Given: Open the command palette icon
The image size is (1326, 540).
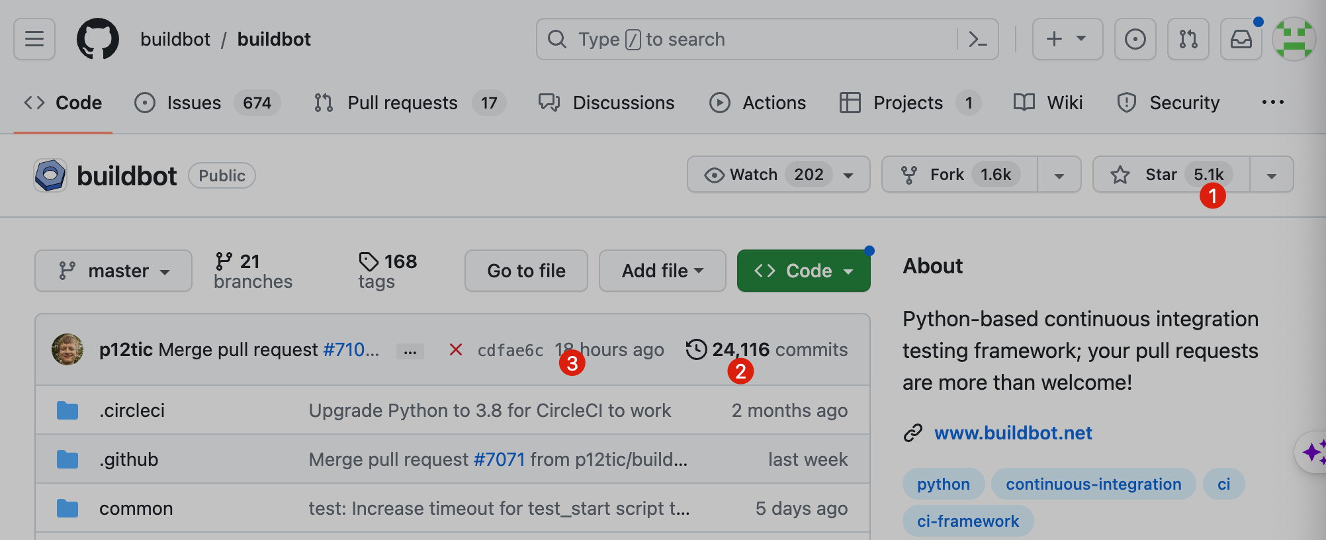Looking at the screenshot, I should [977, 40].
